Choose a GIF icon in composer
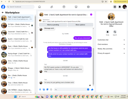Screen dimensions: 128x99 pos(51,89)
